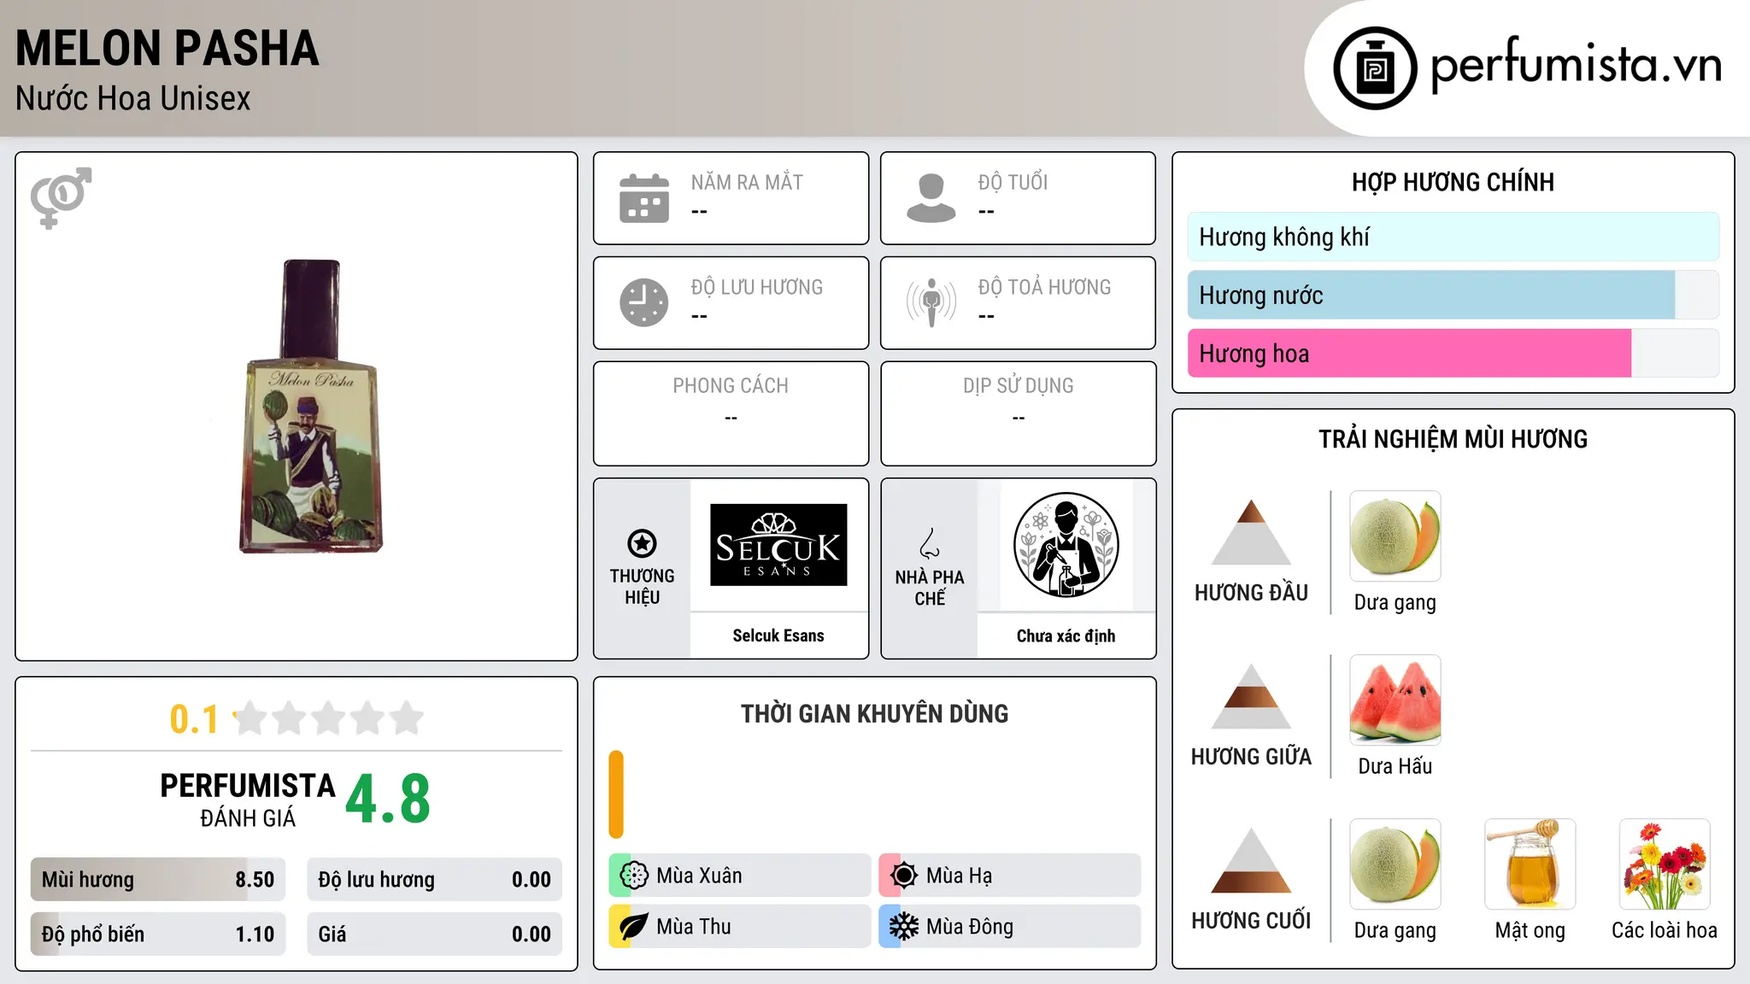Screen dimensions: 1750x984
Task: Select the Dưa Hấu watermelon note image
Action: pyautogui.click(x=1395, y=700)
